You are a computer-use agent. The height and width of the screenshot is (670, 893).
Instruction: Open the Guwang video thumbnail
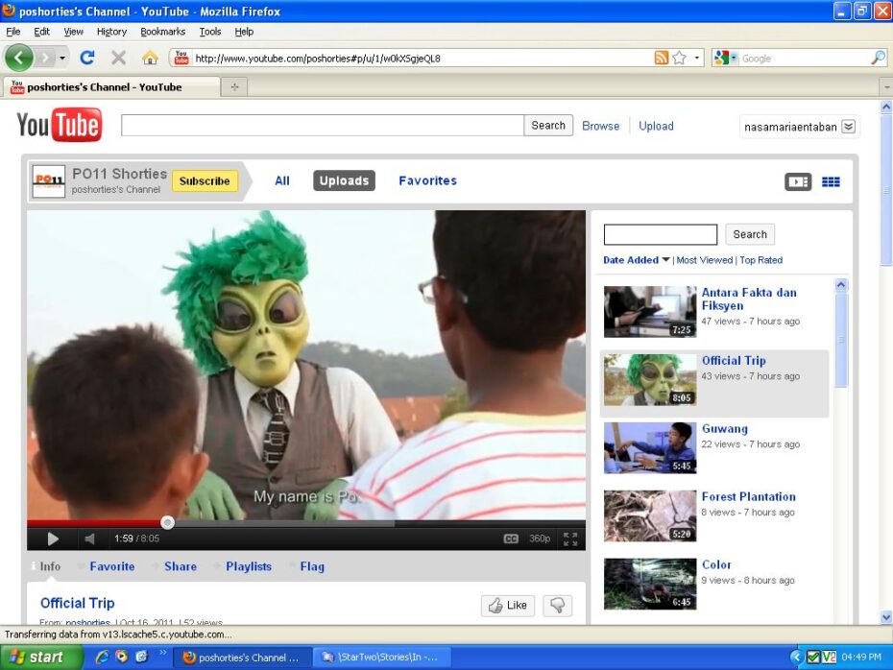(650, 448)
